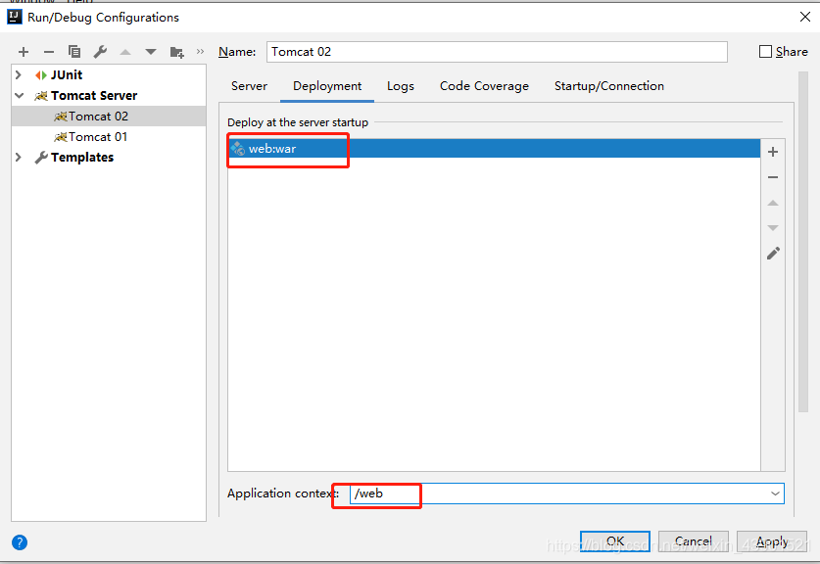
Task: Switch to the Code Coverage tab
Action: [x=484, y=86]
